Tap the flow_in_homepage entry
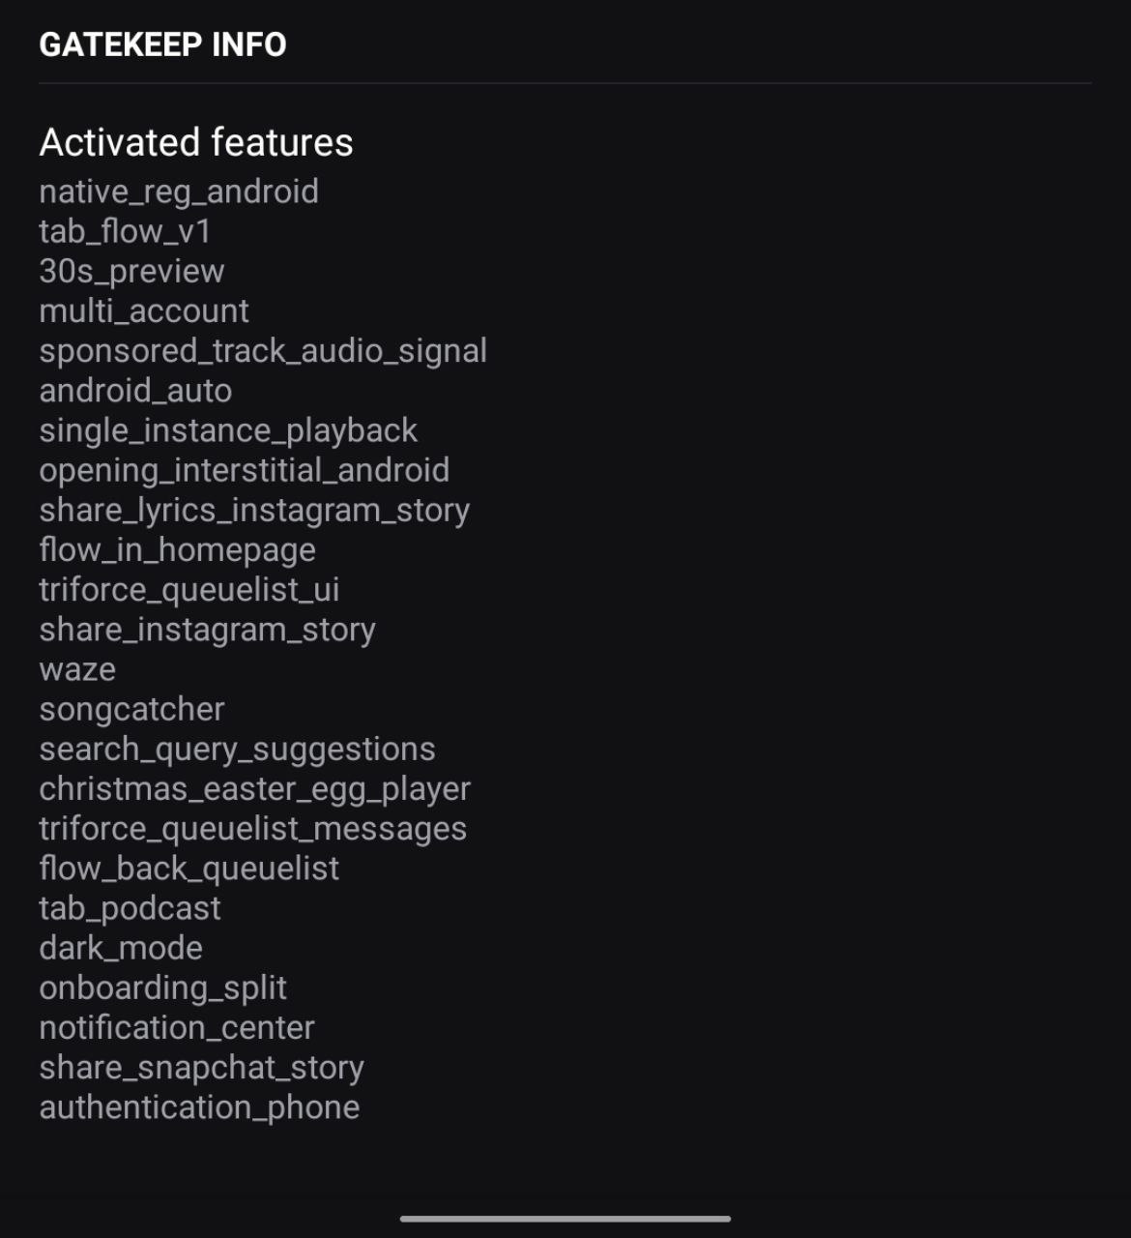Viewport: 1131px width, 1238px height. (x=177, y=549)
